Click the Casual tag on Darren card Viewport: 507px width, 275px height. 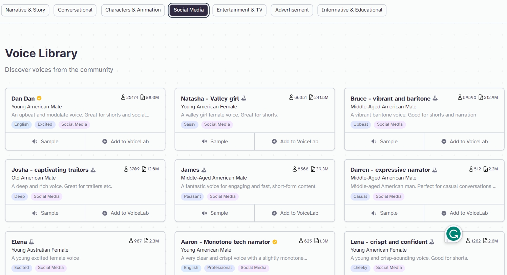tap(360, 196)
